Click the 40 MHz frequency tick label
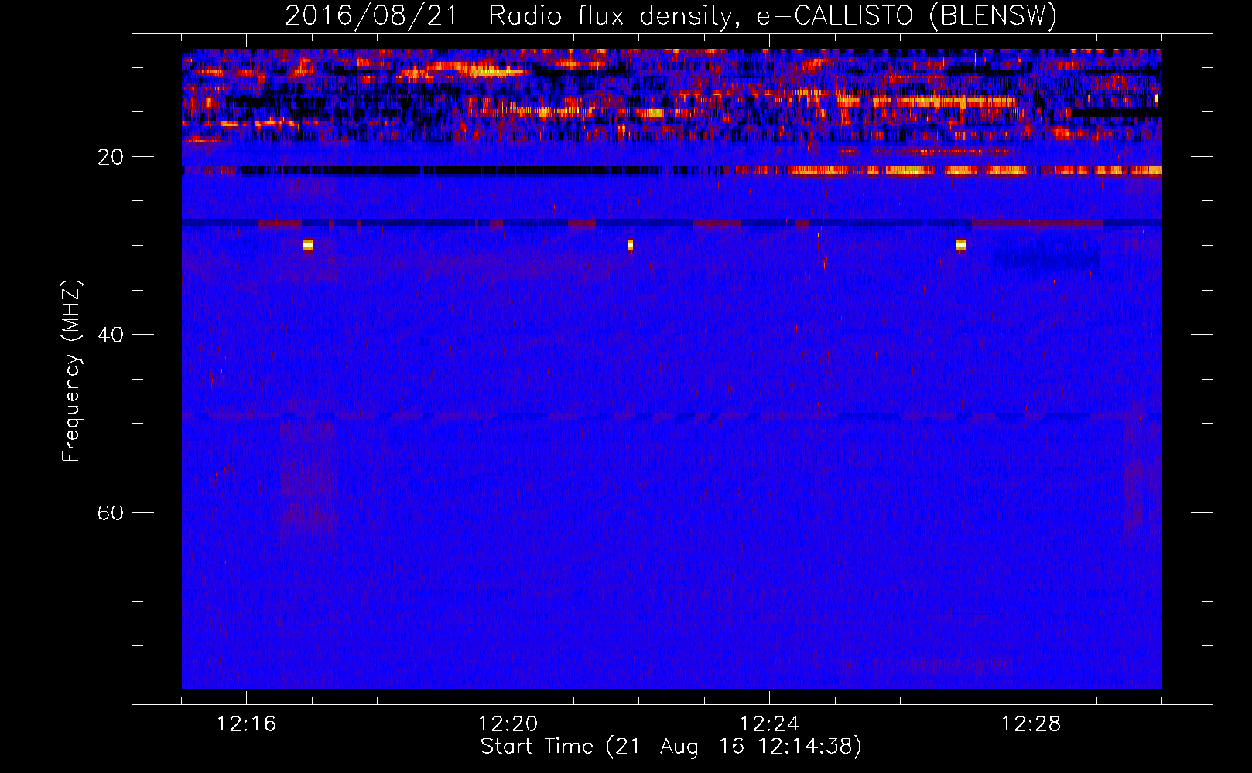 (111, 335)
